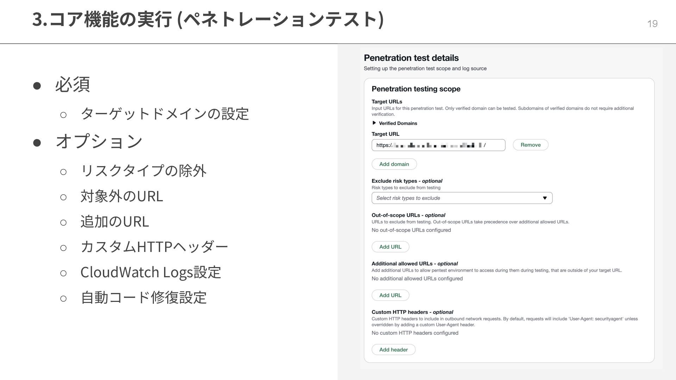Click No out-of-scope URLs configured text

click(411, 230)
